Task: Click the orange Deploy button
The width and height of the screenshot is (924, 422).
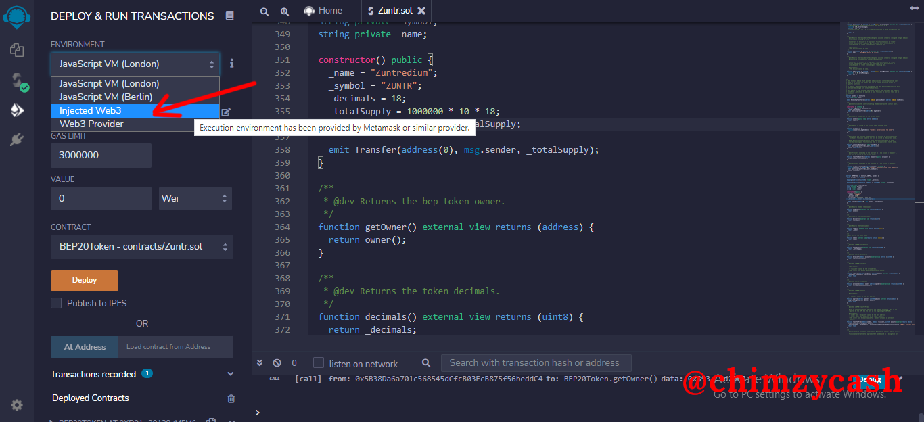Action: (85, 280)
